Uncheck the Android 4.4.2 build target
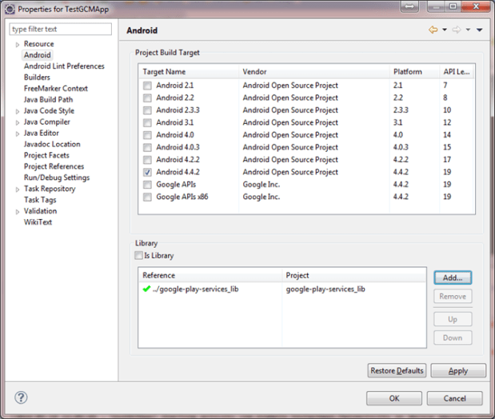 [x=146, y=172]
